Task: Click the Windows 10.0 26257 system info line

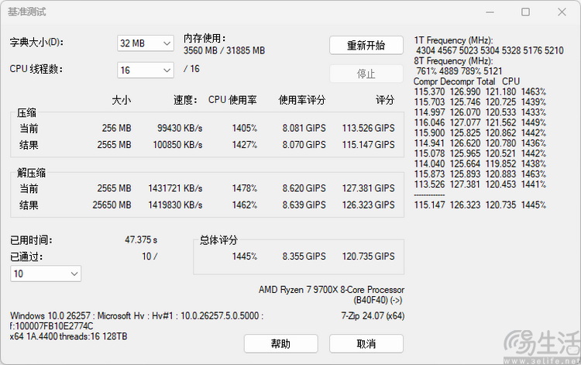Action: click(136, 316)
